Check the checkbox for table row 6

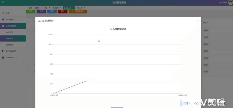(x=28, y=65)
